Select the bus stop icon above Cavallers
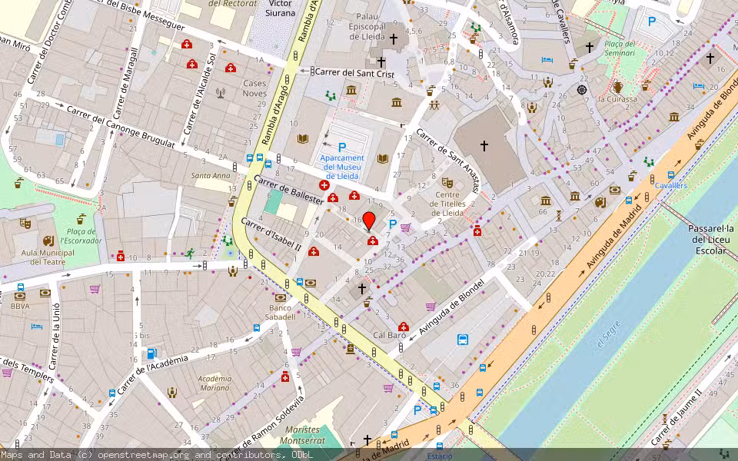 click(671, 175)
